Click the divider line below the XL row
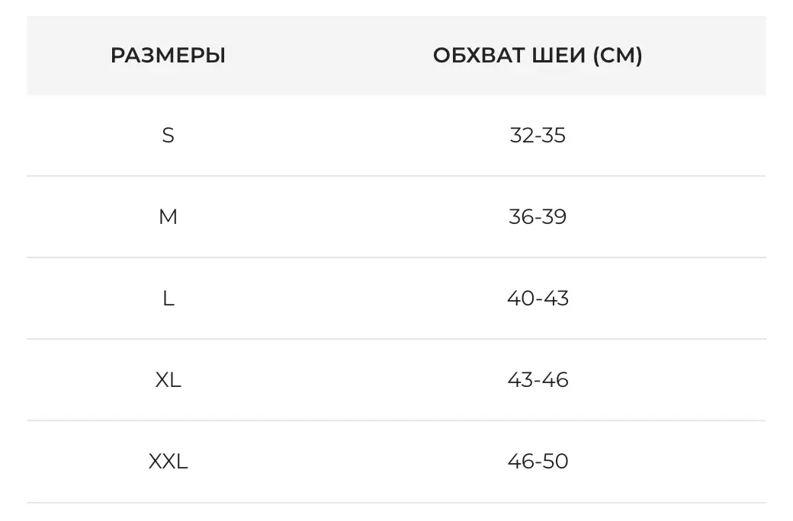 coord(396,420)
